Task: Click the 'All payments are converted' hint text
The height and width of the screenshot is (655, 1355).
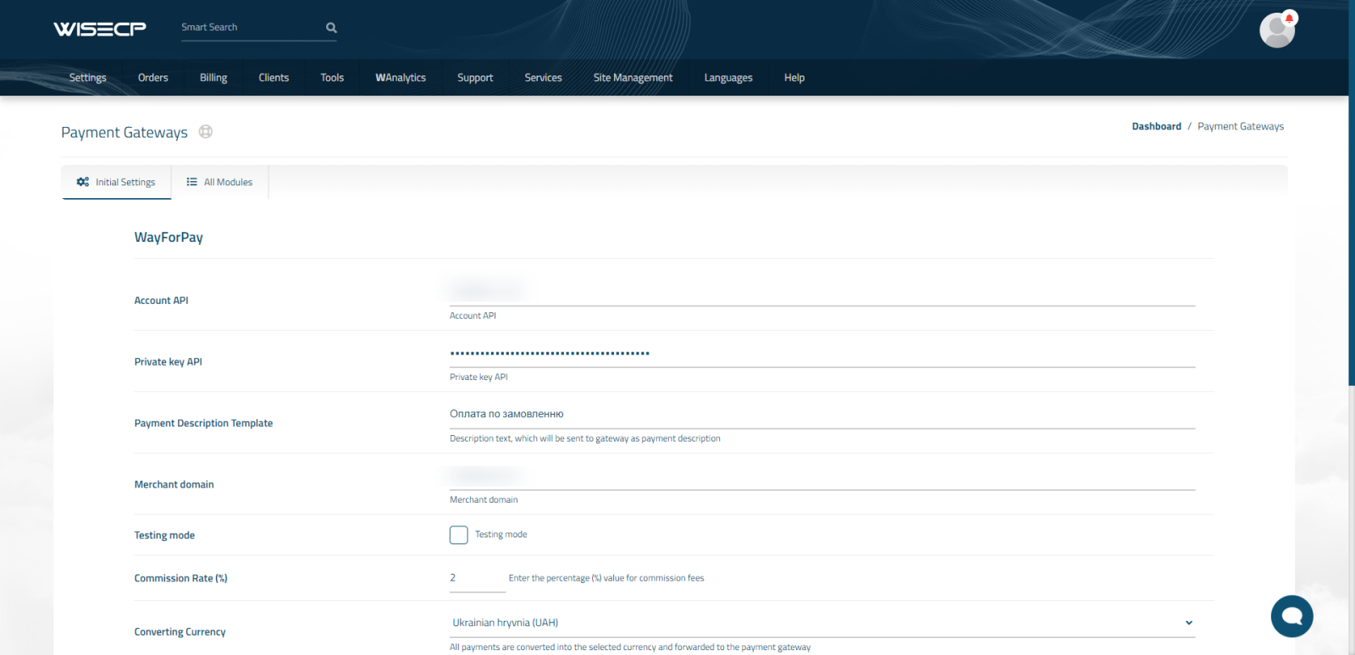Action: point(630,647)
